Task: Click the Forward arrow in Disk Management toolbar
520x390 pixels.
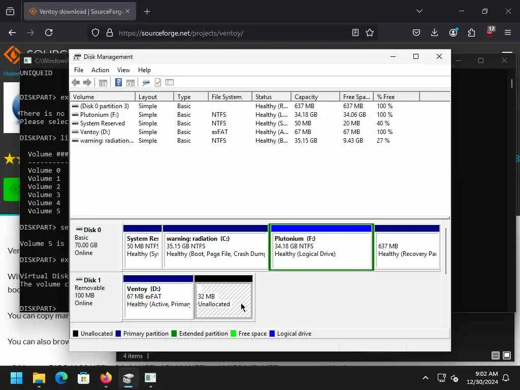Action: [x=87, y=83]
